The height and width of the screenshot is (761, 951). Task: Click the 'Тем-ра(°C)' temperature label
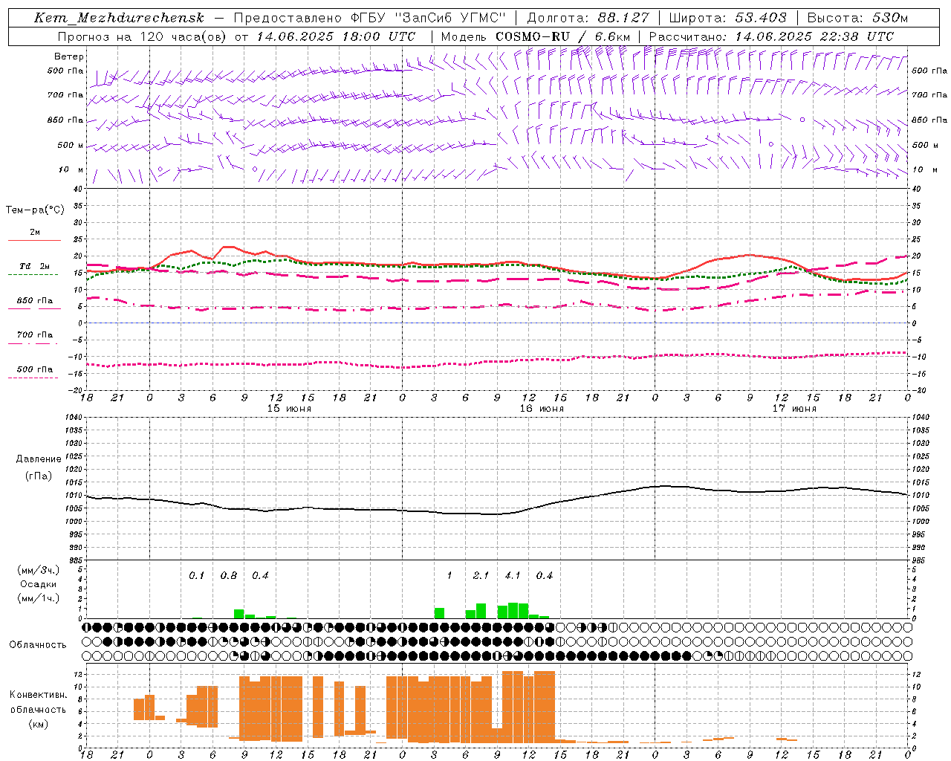click(x=35, y=210)
